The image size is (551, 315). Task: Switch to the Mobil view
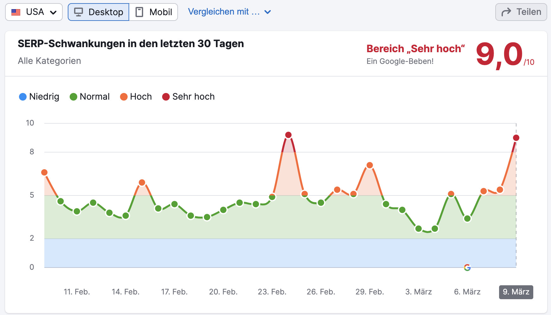[x=154, y=12]
